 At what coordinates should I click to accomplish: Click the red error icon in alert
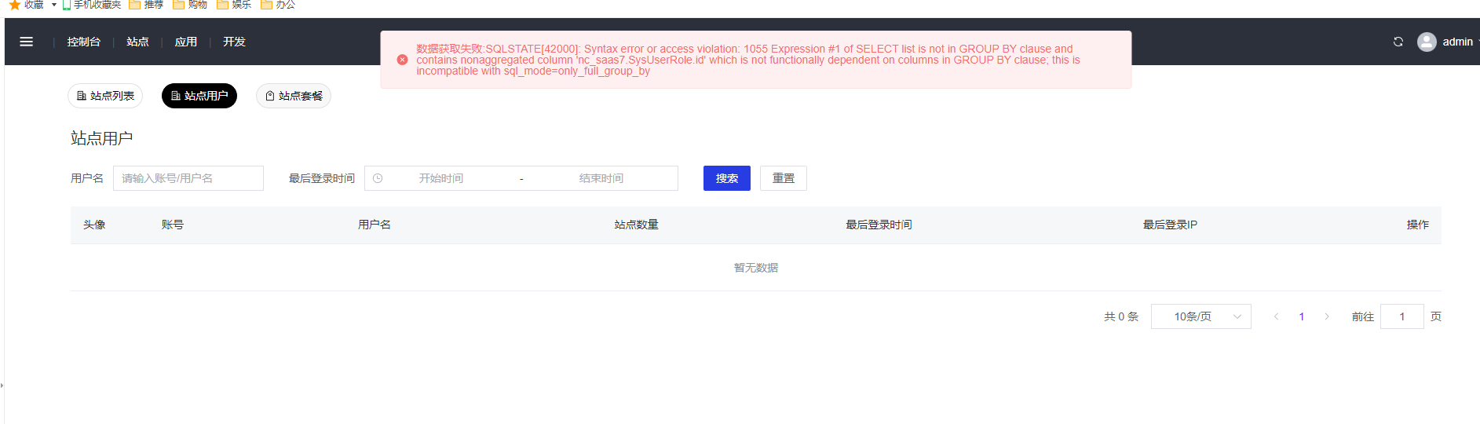pos(402,60)
